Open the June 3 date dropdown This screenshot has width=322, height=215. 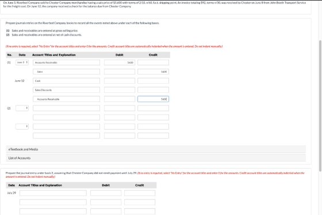click(x=22, y=62)
